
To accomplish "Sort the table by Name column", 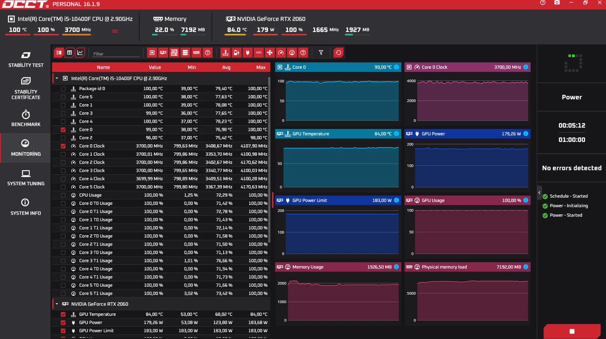I will tap(103, 67).
